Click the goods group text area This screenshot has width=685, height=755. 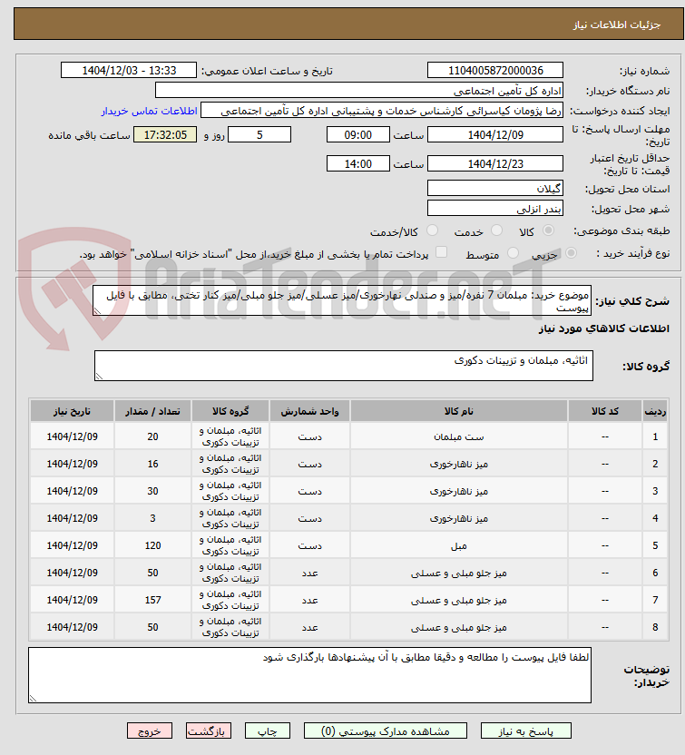point(344,366)
